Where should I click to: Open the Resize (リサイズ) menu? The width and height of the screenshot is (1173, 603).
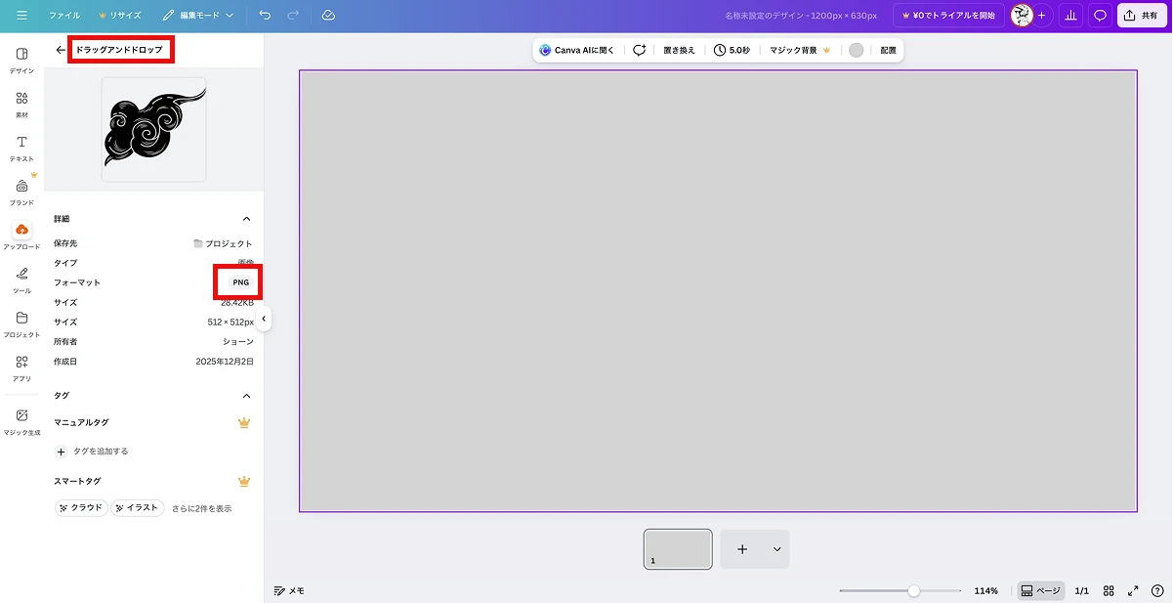point(119,16)
